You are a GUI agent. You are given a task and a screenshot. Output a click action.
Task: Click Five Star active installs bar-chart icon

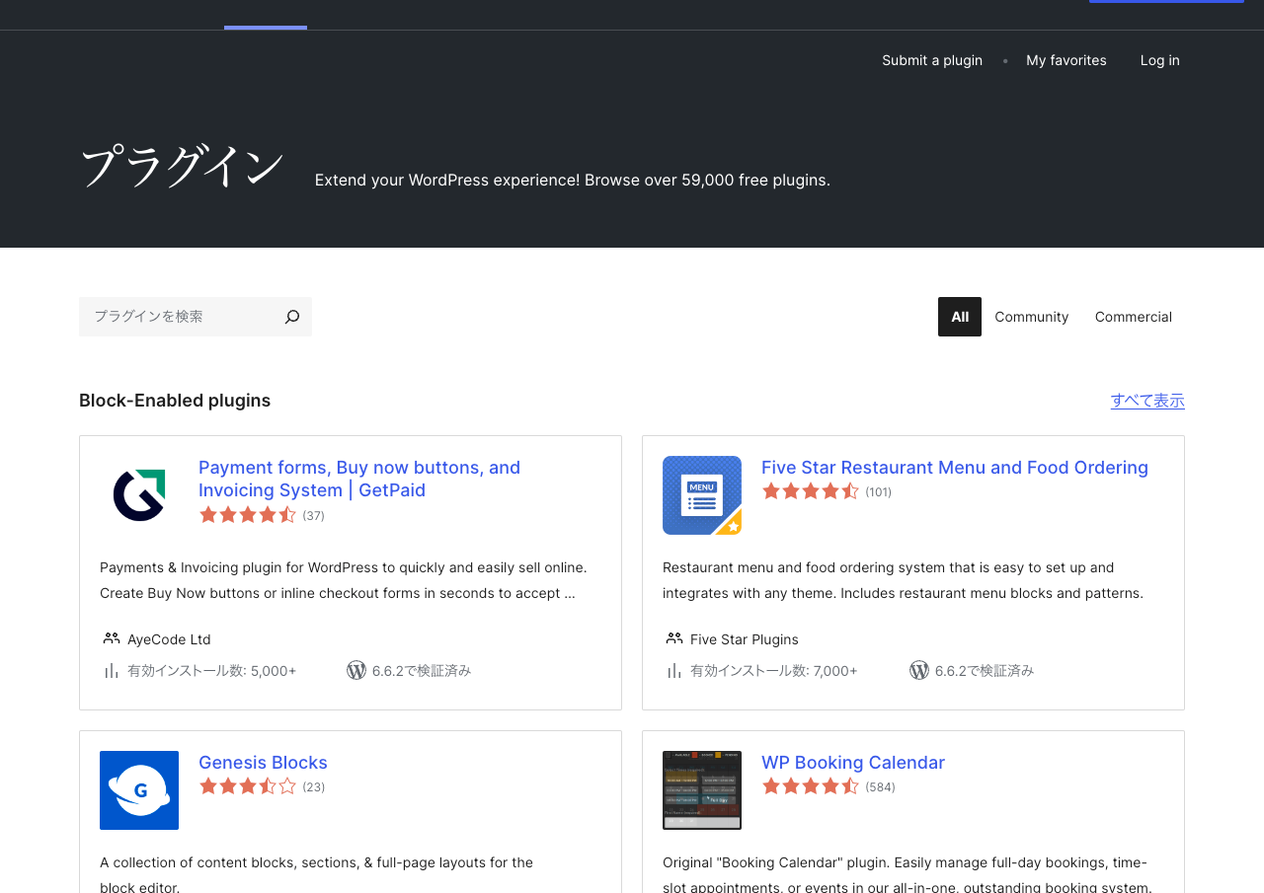(674, 671)
